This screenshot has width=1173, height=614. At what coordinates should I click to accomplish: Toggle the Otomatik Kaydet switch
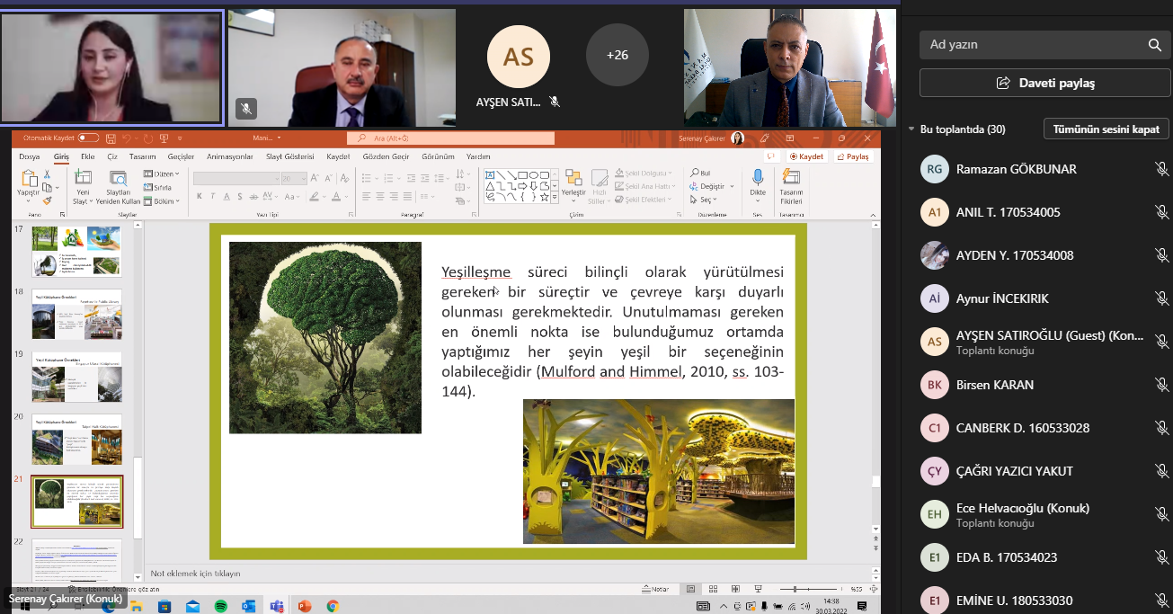[88, 138]
